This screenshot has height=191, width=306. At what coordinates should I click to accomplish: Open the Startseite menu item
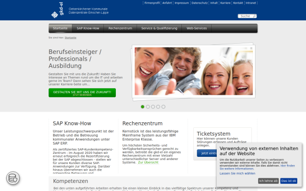coord(60,28)
